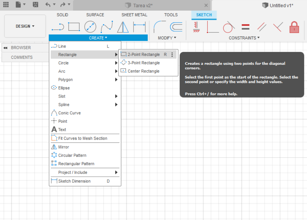Select the Line tool in the toolbar
The image size is (307, 220).
[x=58, y=27]
